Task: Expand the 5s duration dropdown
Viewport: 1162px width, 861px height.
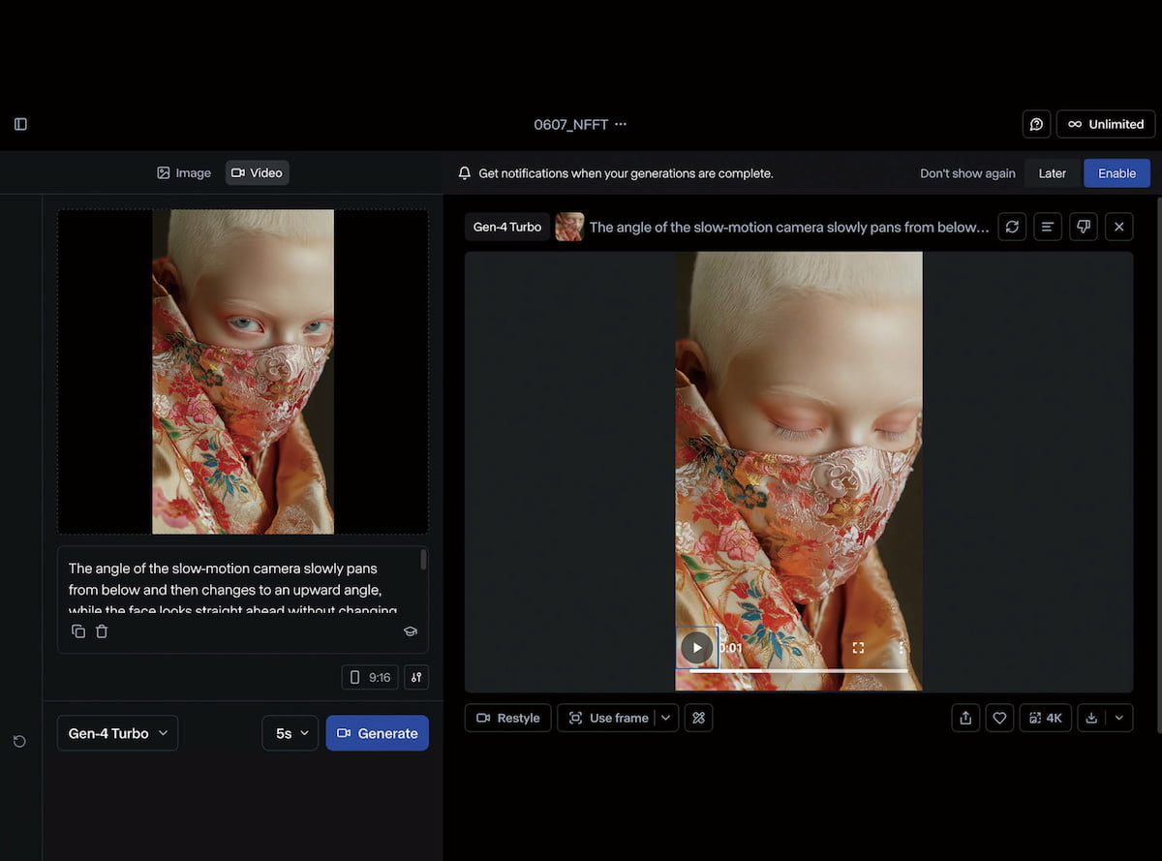Action: (x=290, y=733)
